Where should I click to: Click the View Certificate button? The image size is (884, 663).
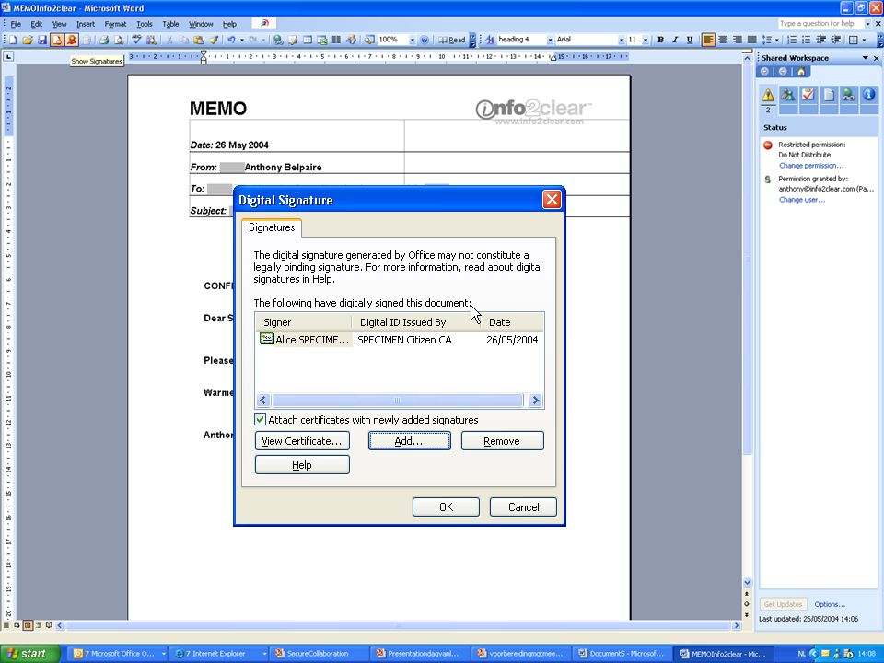click(302, 441)
